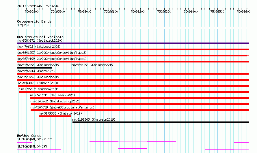Click the short red nsv3179368 bar
Image resolution: width=257 pixels, height=153 pixels.
click(x=55, y=116)
